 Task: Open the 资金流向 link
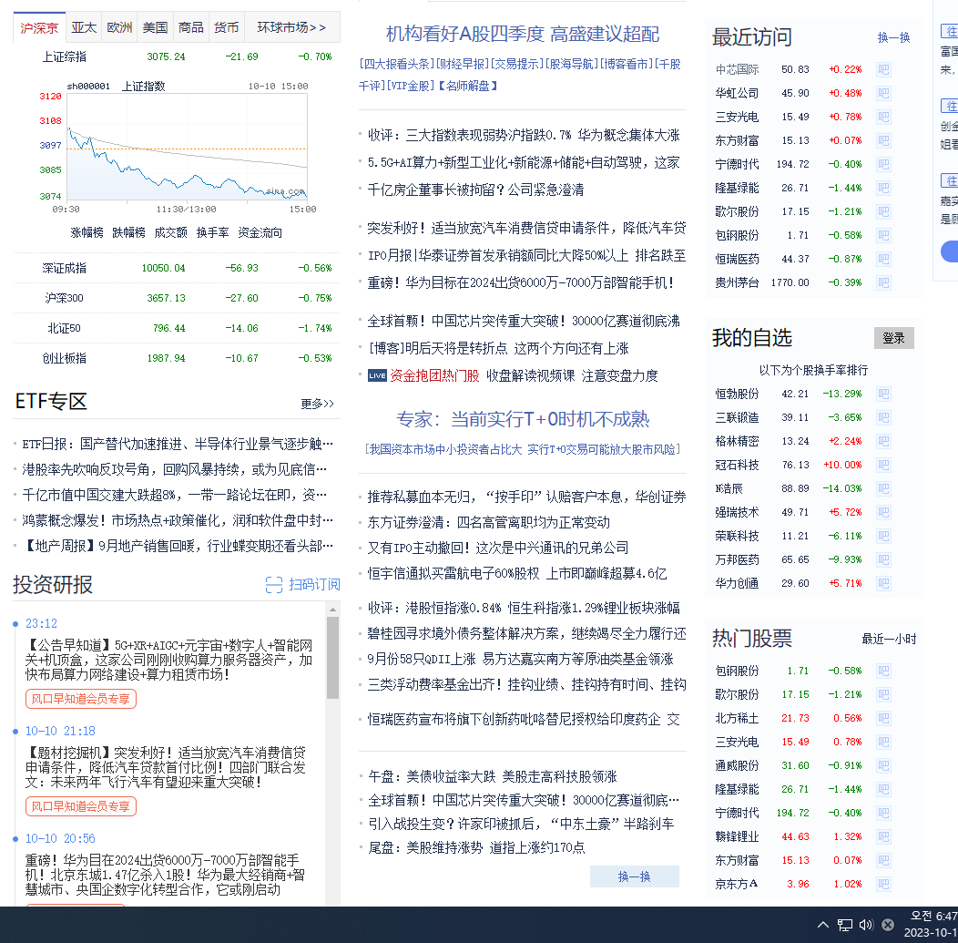260,233
